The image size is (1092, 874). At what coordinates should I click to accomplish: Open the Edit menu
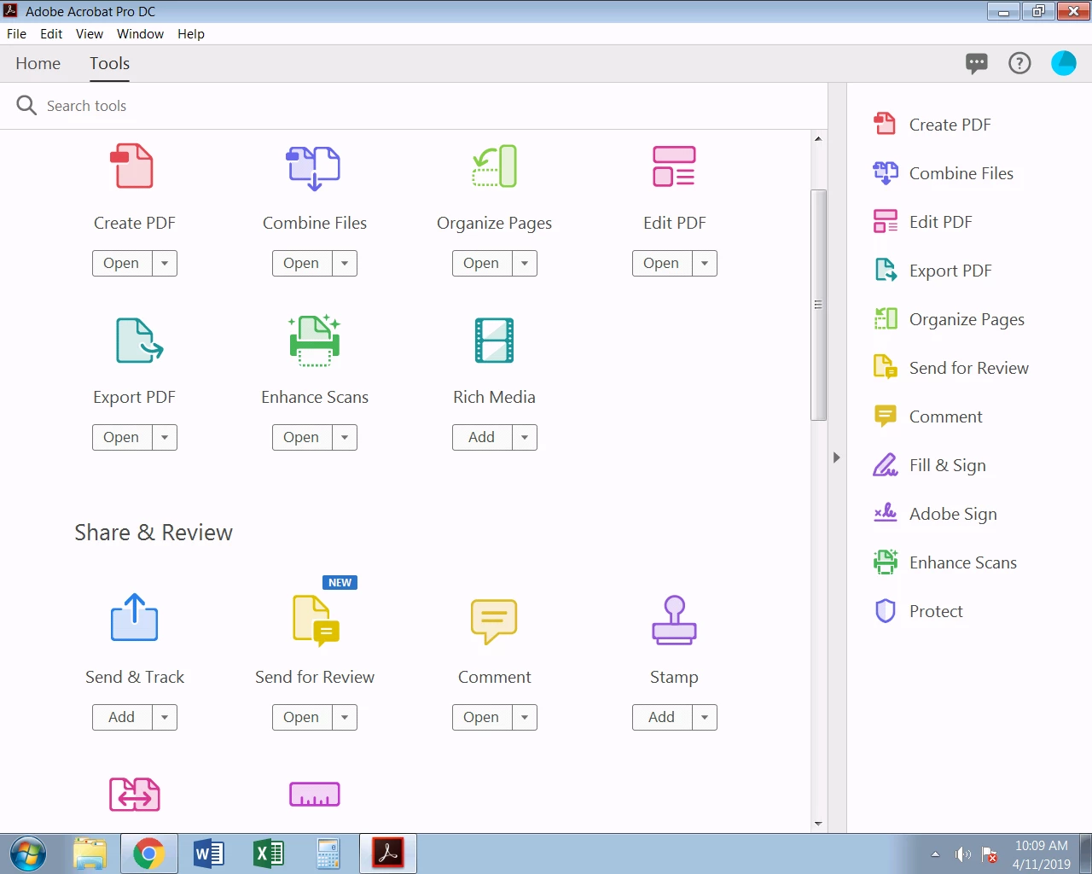coord(51,34)
